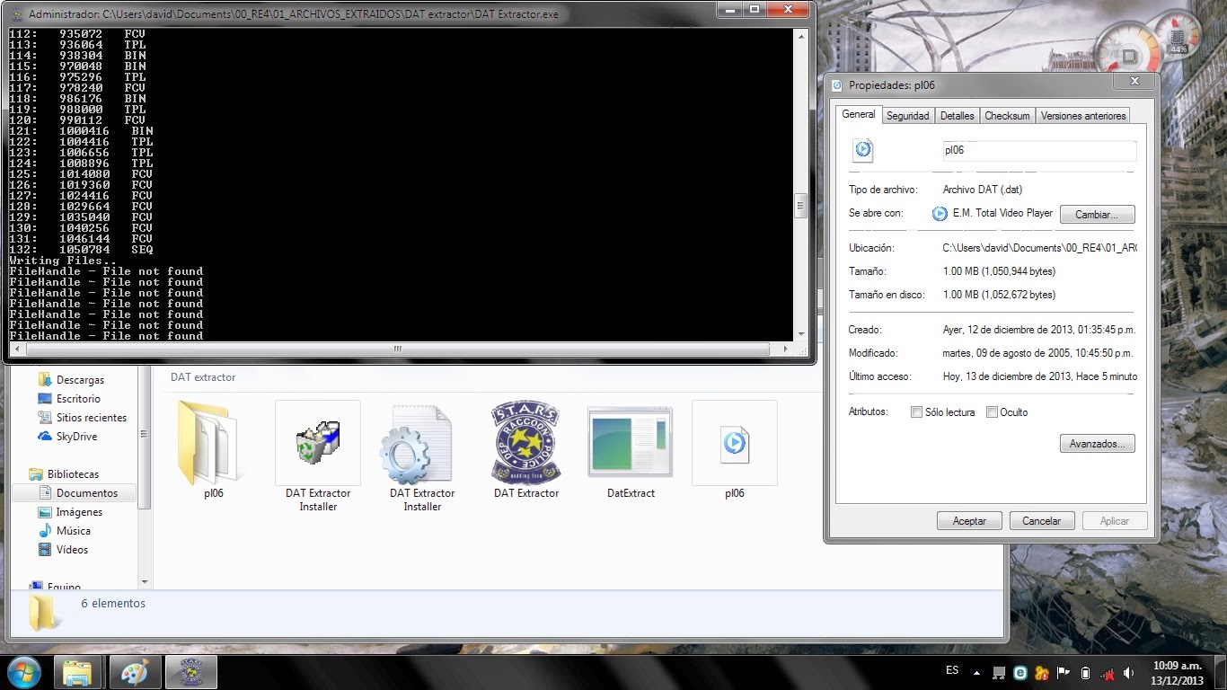
Task: Click the ES language indicator
Action: (952, 671)
